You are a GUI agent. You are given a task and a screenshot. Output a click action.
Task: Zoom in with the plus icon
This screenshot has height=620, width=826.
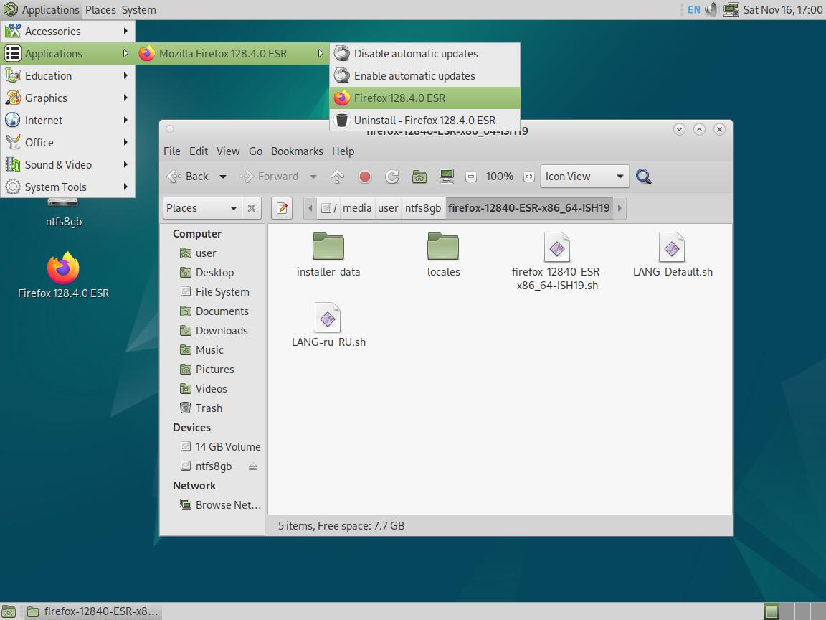point(528,177)
